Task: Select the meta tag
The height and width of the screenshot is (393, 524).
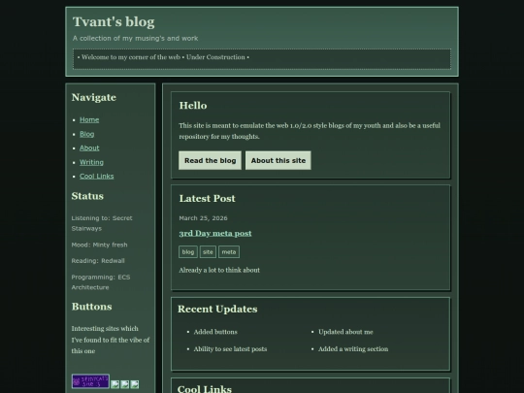Action: [x=229, y=252]
